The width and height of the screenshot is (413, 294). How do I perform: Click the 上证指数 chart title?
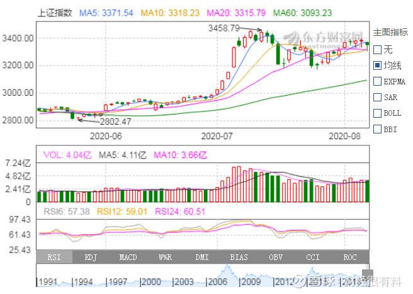pos(55,13)
